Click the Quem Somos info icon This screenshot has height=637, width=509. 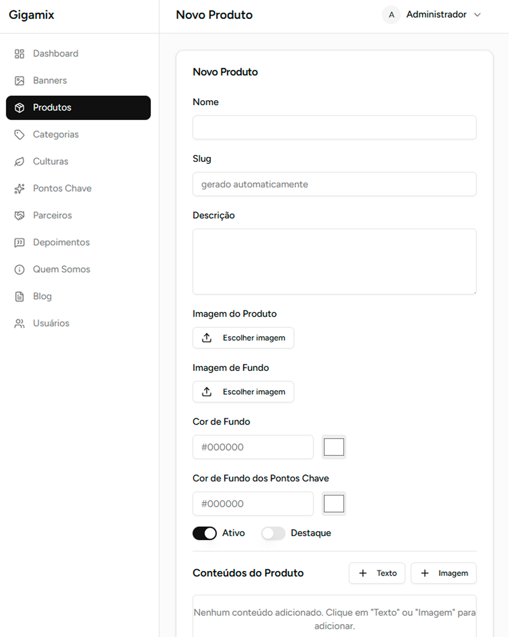coord(19,269)
